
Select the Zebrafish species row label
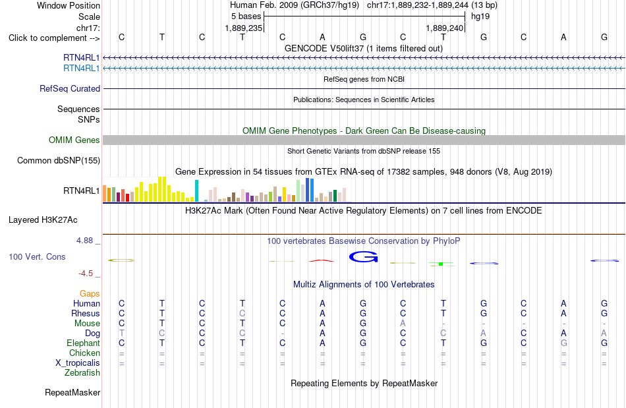[82, 372]
